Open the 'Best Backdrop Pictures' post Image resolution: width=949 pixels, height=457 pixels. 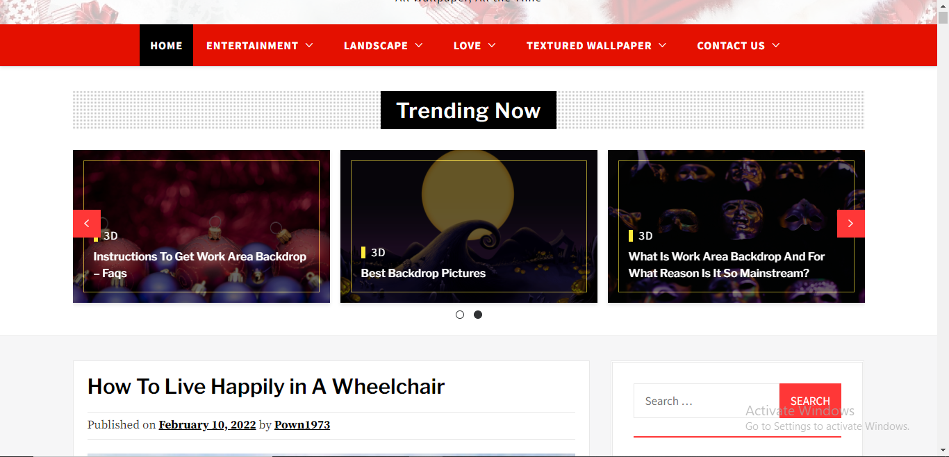tap(423, 273)
